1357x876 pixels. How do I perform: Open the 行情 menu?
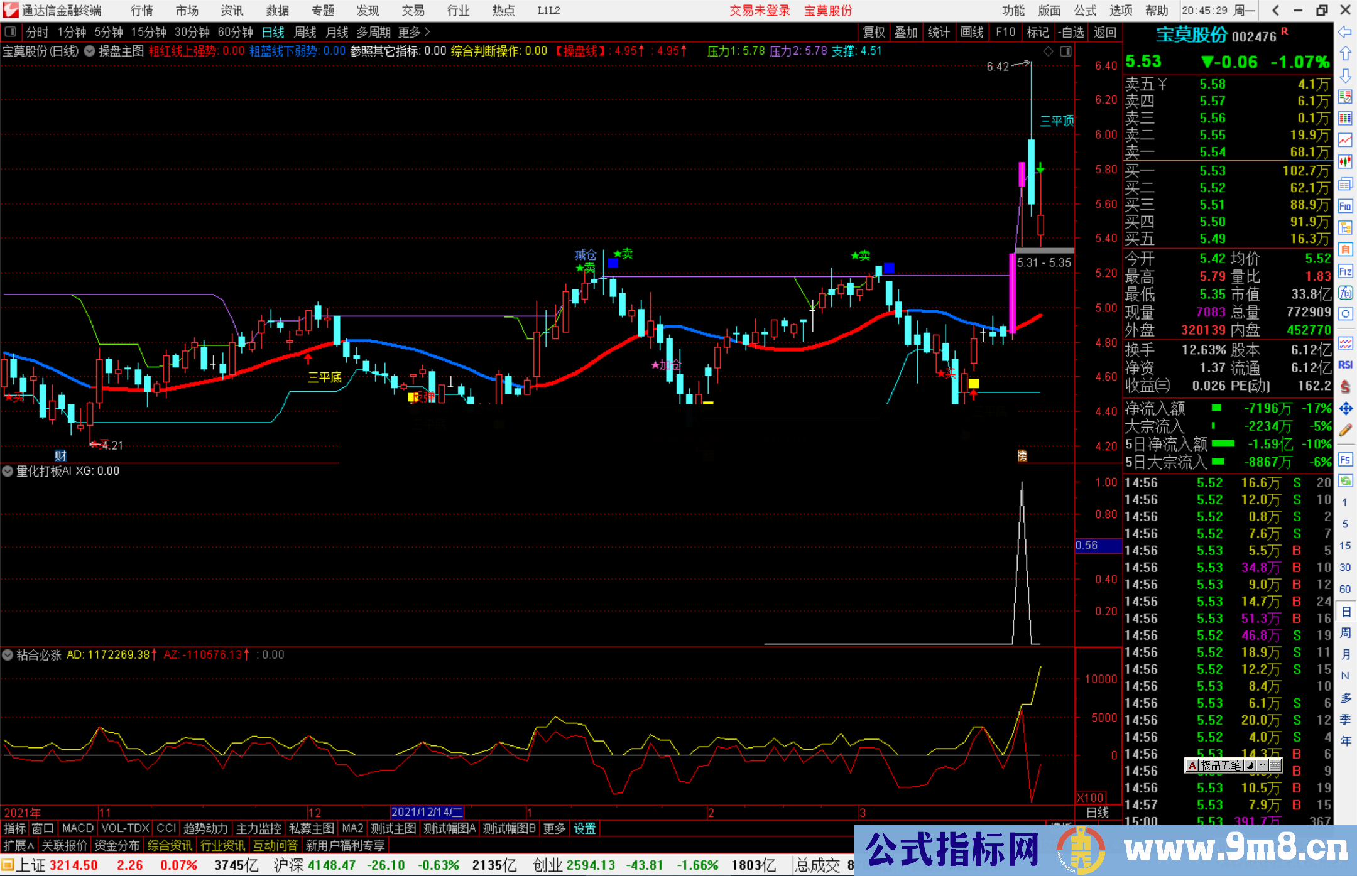tap(141, 11)
